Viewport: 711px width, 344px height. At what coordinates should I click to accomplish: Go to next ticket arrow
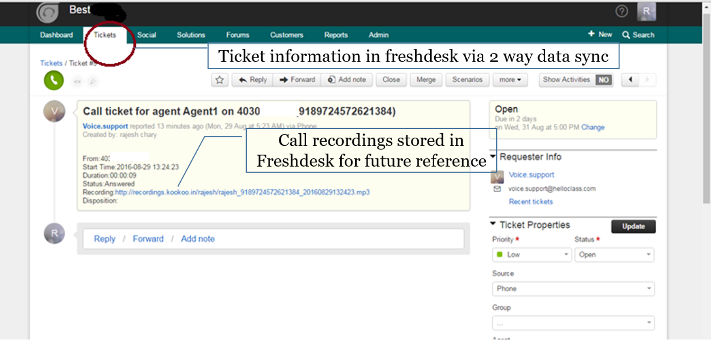647,80
